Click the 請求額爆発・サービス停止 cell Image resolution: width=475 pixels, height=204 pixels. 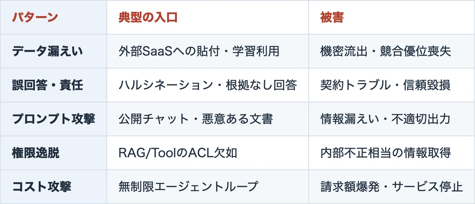coord(391,186)
